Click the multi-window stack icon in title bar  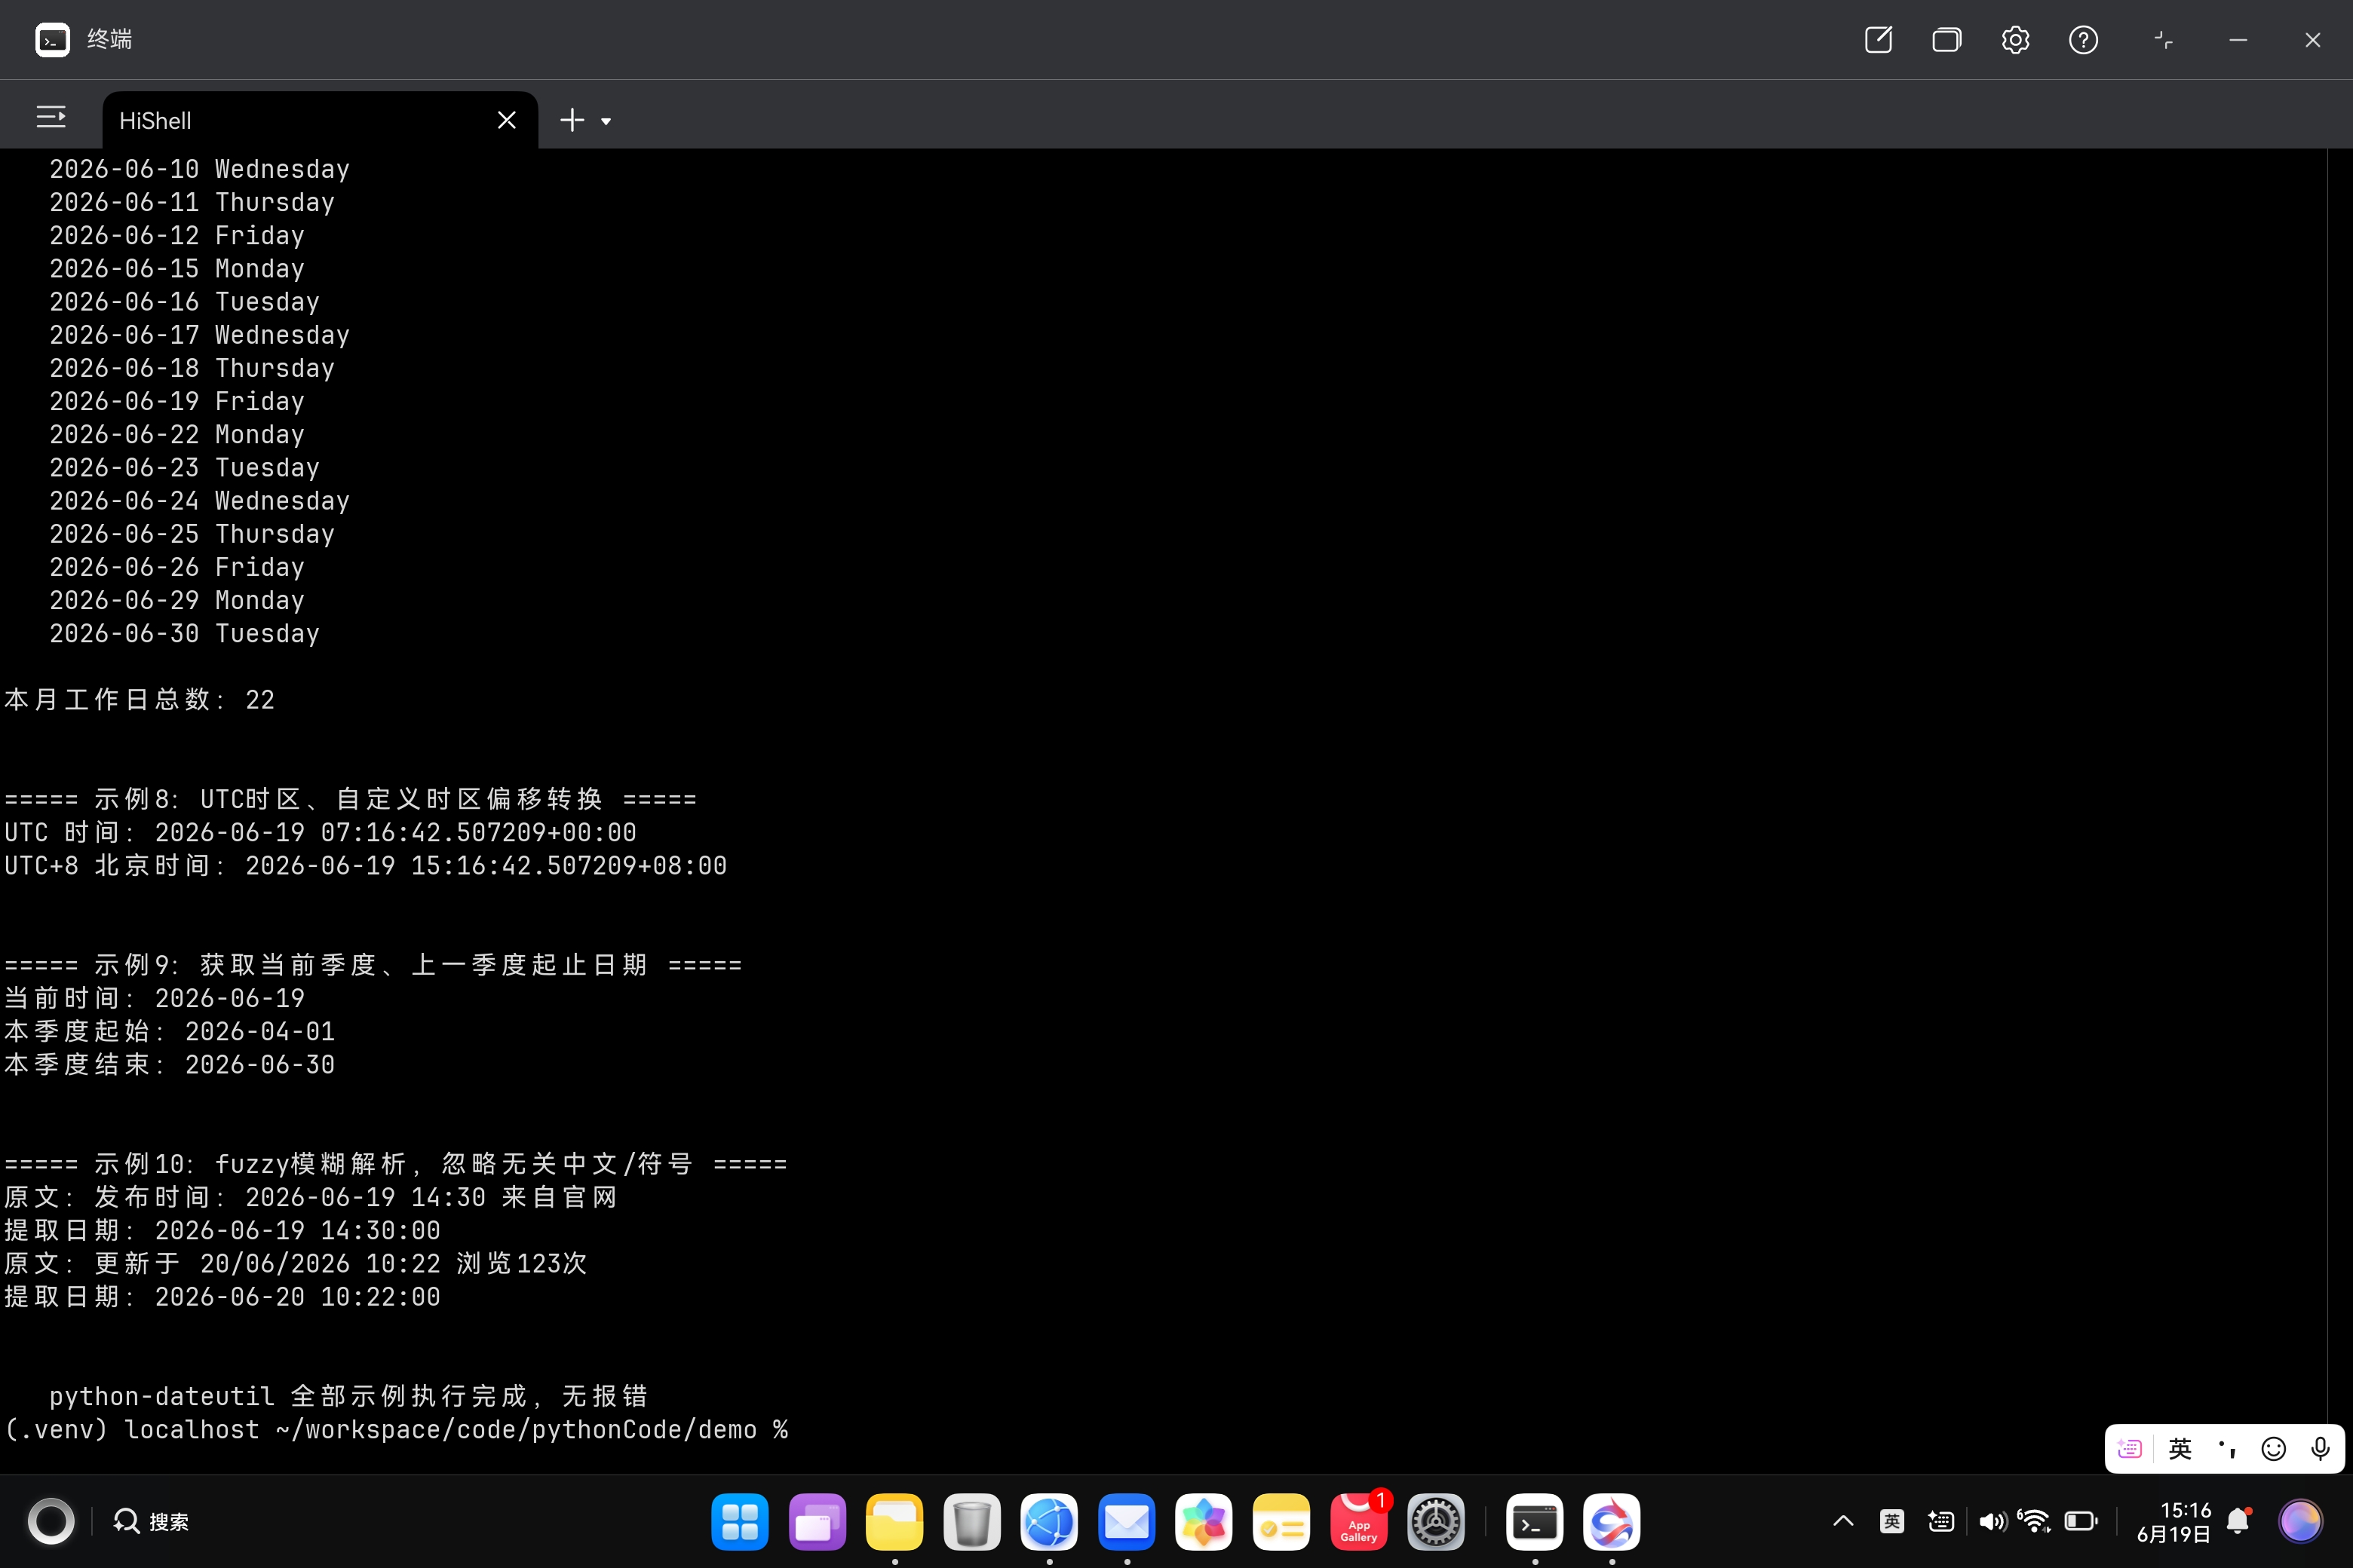[x=1946, y=40]
